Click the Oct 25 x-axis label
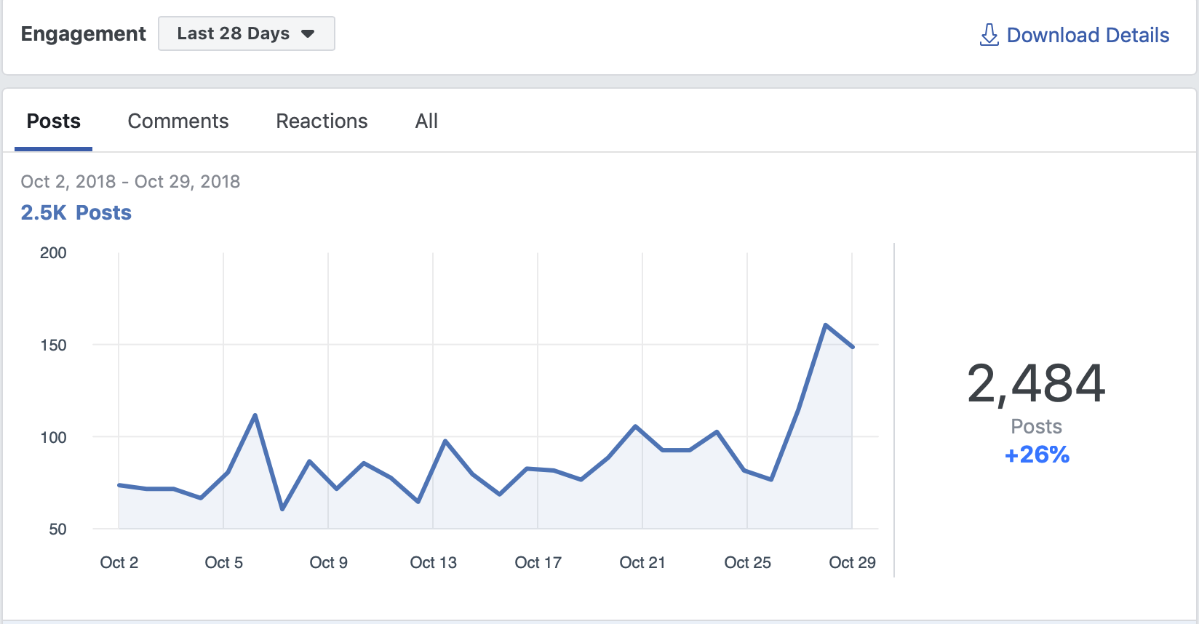1199x624 pixels. pyautogui.click(x=747, y=562)
